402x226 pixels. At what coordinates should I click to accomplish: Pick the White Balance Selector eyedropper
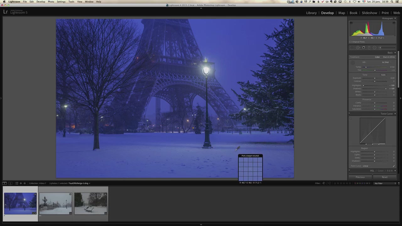[x=353, y=63]
